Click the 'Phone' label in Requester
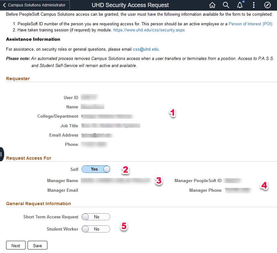Viewport: 277px width, 253px height. (x=71, y=145)
